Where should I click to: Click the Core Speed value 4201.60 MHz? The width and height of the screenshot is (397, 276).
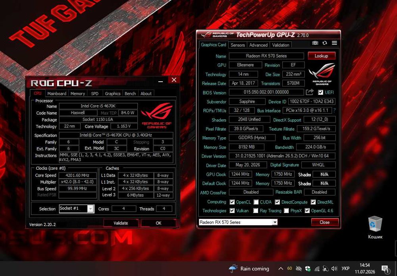tap(77, 175)
